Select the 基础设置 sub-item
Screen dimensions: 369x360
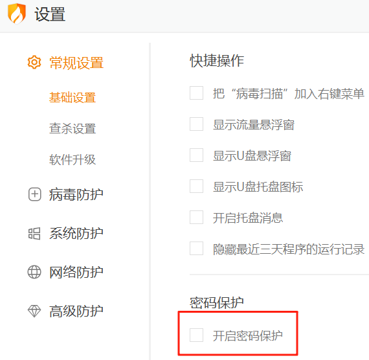click(73, 97)
